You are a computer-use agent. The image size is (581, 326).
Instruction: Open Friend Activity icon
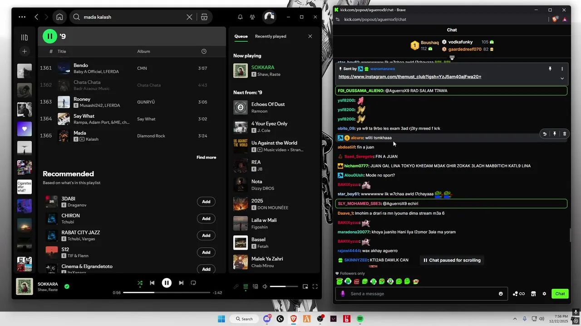click(252, 17)
